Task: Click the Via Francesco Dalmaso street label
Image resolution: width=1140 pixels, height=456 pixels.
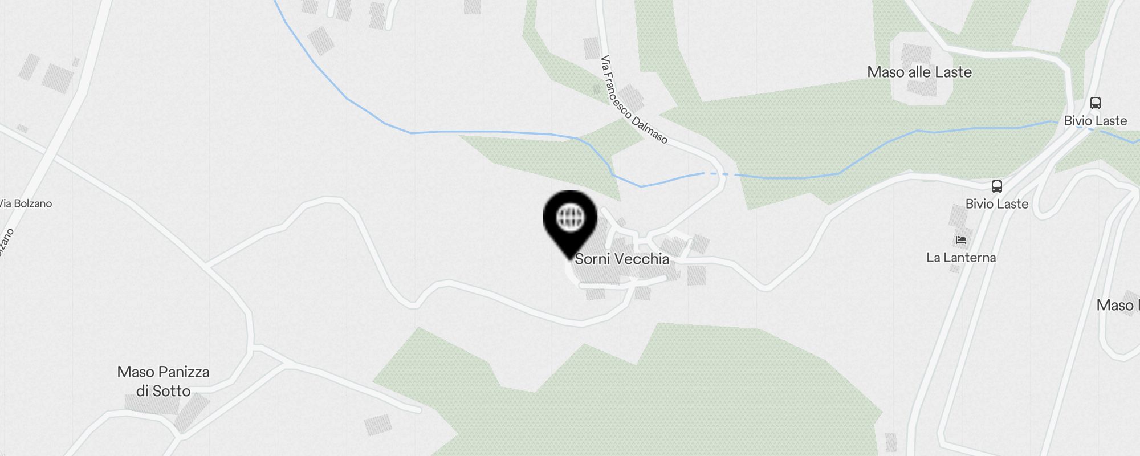Action: click(633, 100)
